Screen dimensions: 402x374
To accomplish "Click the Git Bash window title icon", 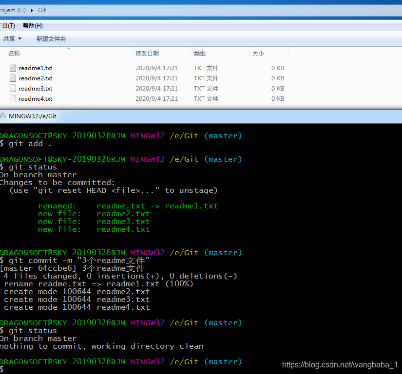I will click(3, 116).
